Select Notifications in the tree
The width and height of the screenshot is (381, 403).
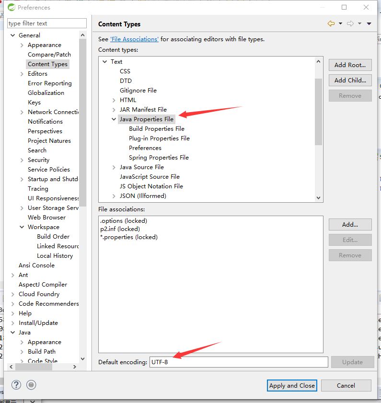45,122
